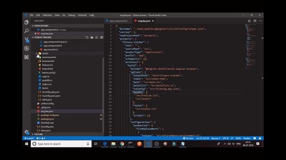Open the Windows Start menu

26,144
